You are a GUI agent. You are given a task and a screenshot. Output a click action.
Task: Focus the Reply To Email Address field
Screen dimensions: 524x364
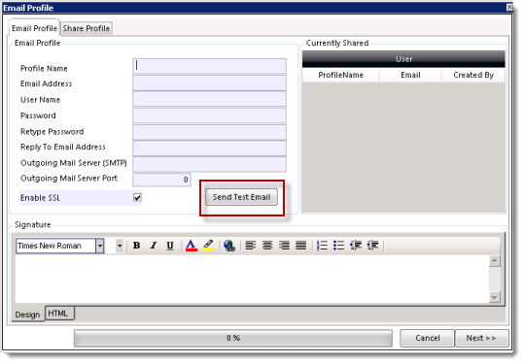coord(209,149)
